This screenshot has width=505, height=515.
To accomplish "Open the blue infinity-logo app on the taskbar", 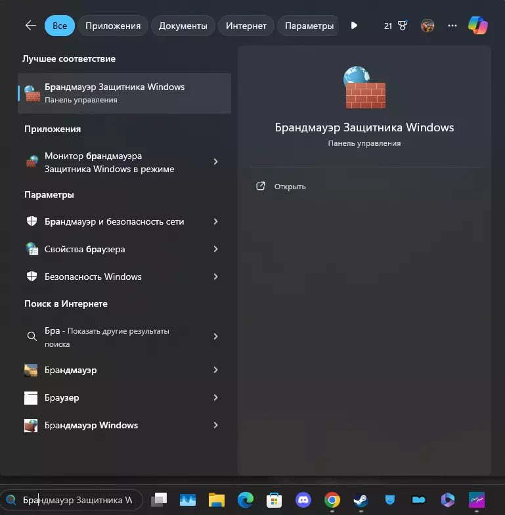I will point(419,500).
